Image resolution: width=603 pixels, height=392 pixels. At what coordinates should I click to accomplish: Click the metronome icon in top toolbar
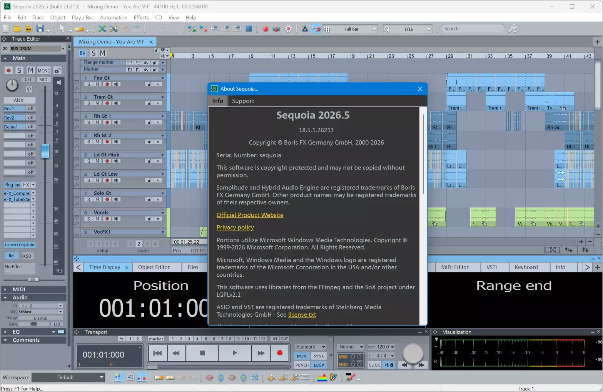tap(304, 29)
